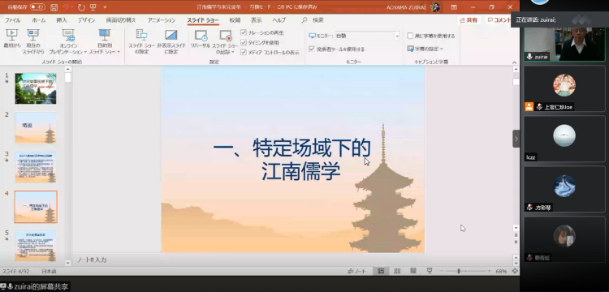
Task: Open the Insert (挿入) tab
Action: [x=62, y=20]
